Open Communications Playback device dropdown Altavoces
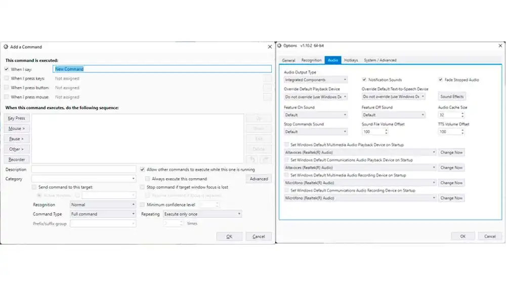This screenshot has width=506, height=287. coord(360,168)
